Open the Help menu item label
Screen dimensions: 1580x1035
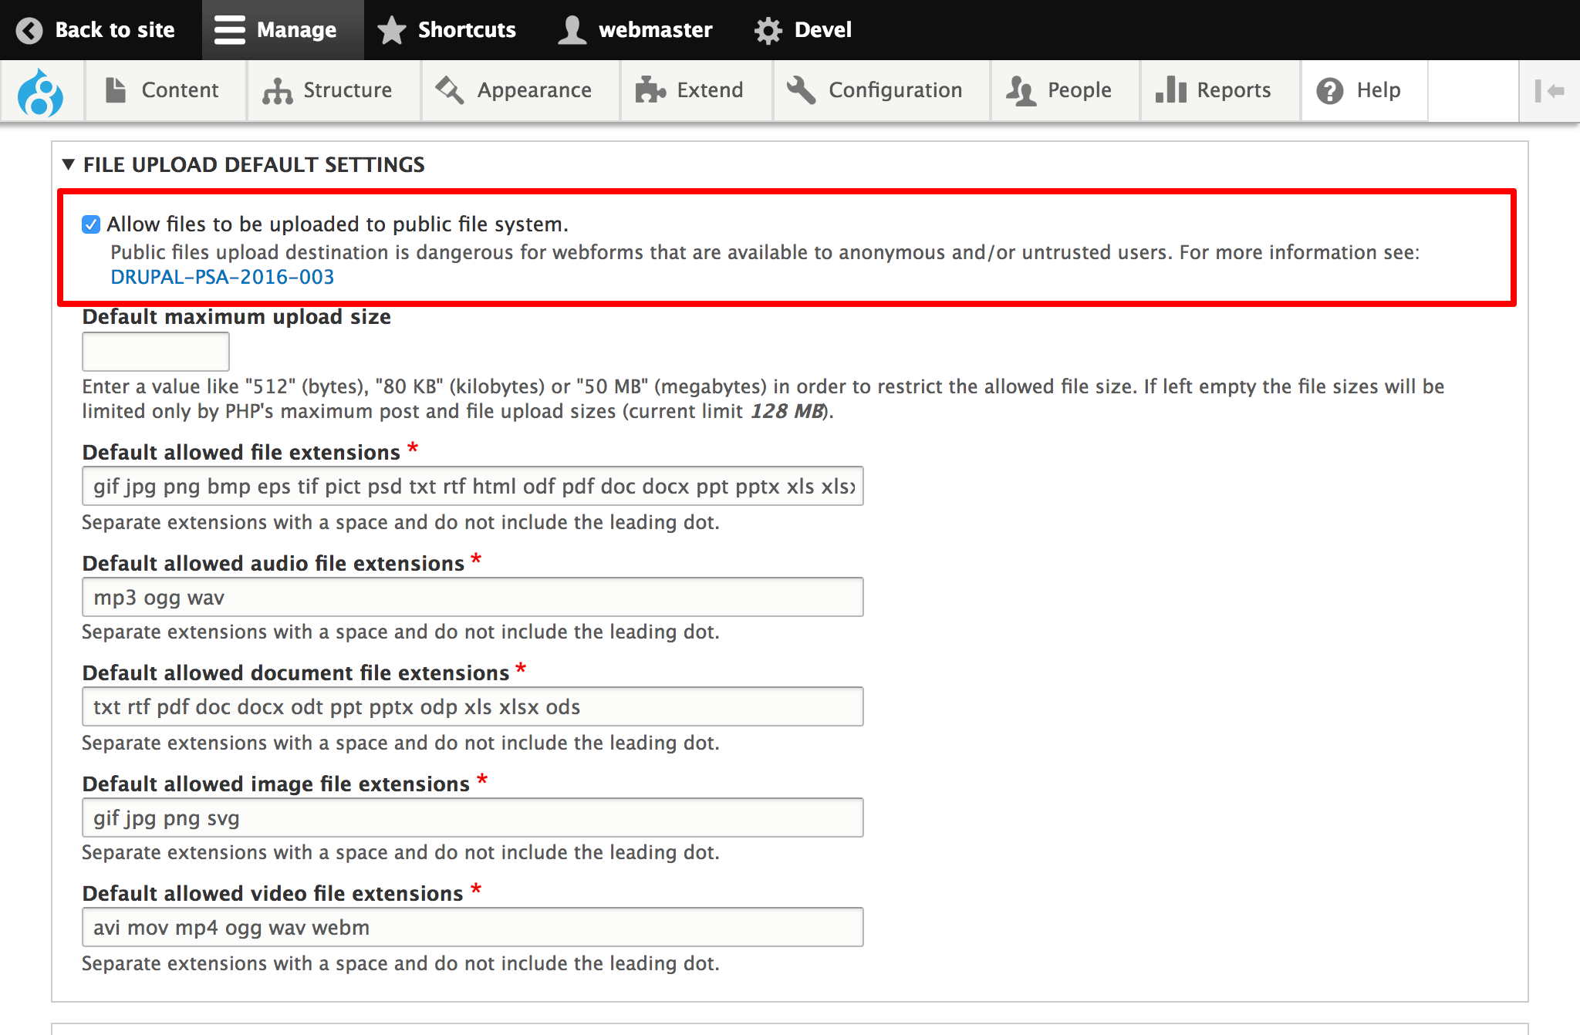pos(1379,90)
